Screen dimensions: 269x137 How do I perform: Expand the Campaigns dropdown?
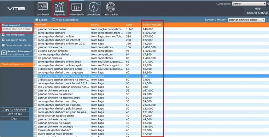(249, 4)
